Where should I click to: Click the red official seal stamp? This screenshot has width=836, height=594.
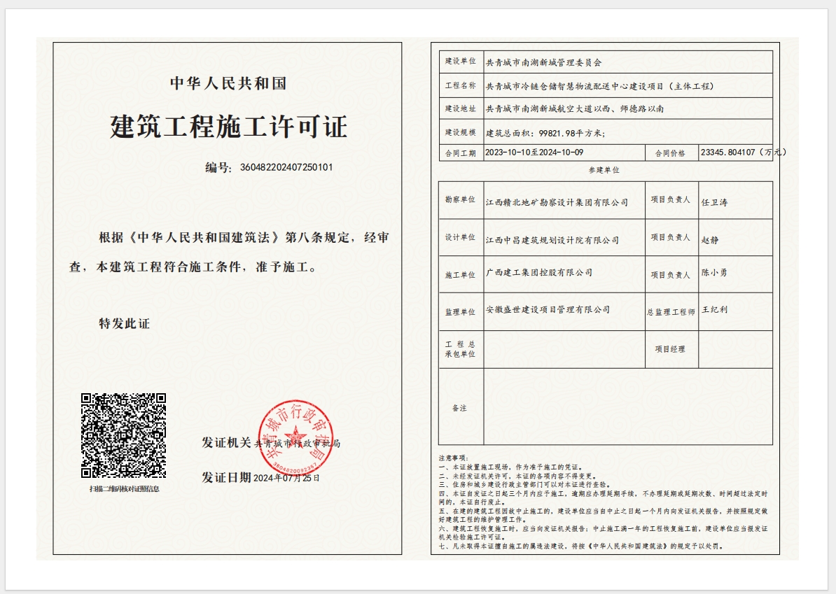(295, 435)
